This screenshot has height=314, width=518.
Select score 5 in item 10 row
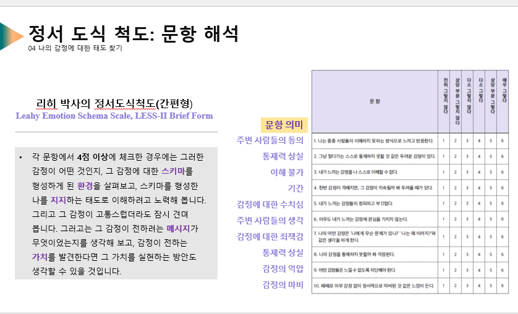point(491,286)
